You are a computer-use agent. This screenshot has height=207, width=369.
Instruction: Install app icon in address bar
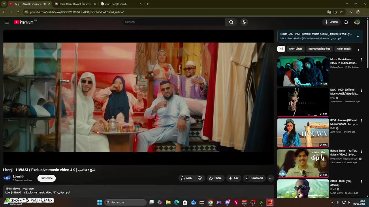coord(335,12)
